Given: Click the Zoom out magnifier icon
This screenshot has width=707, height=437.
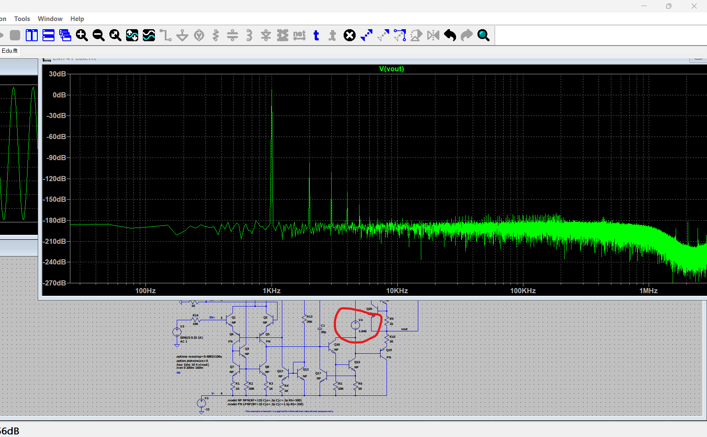Looking at the screenshot, I should [99, 35].
